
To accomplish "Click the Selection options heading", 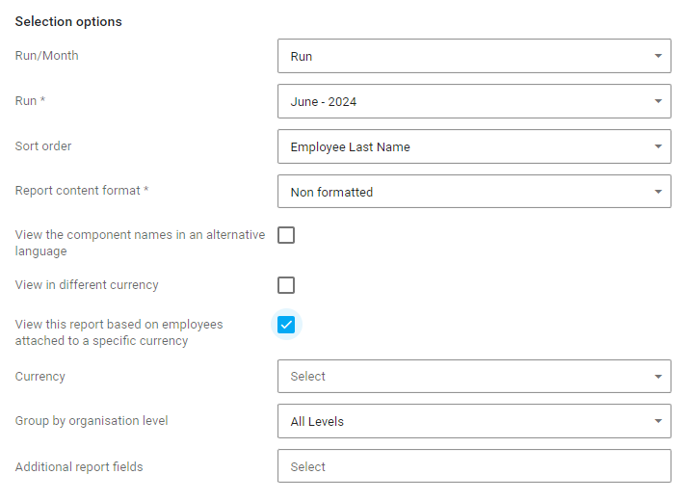I will 68,21.
